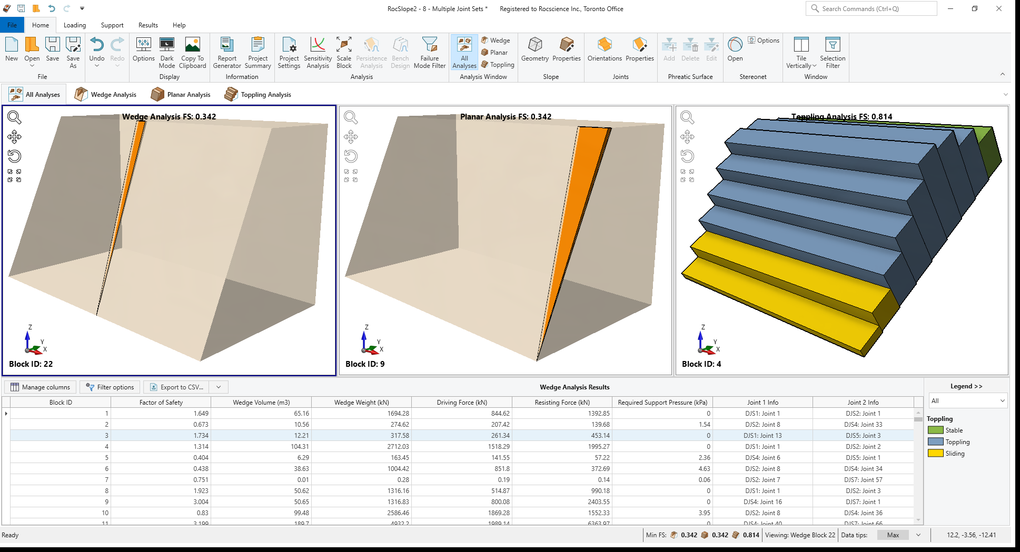Click Filter options button
1020x552 pixels.
pyautogui.click(x=110, y=387)
